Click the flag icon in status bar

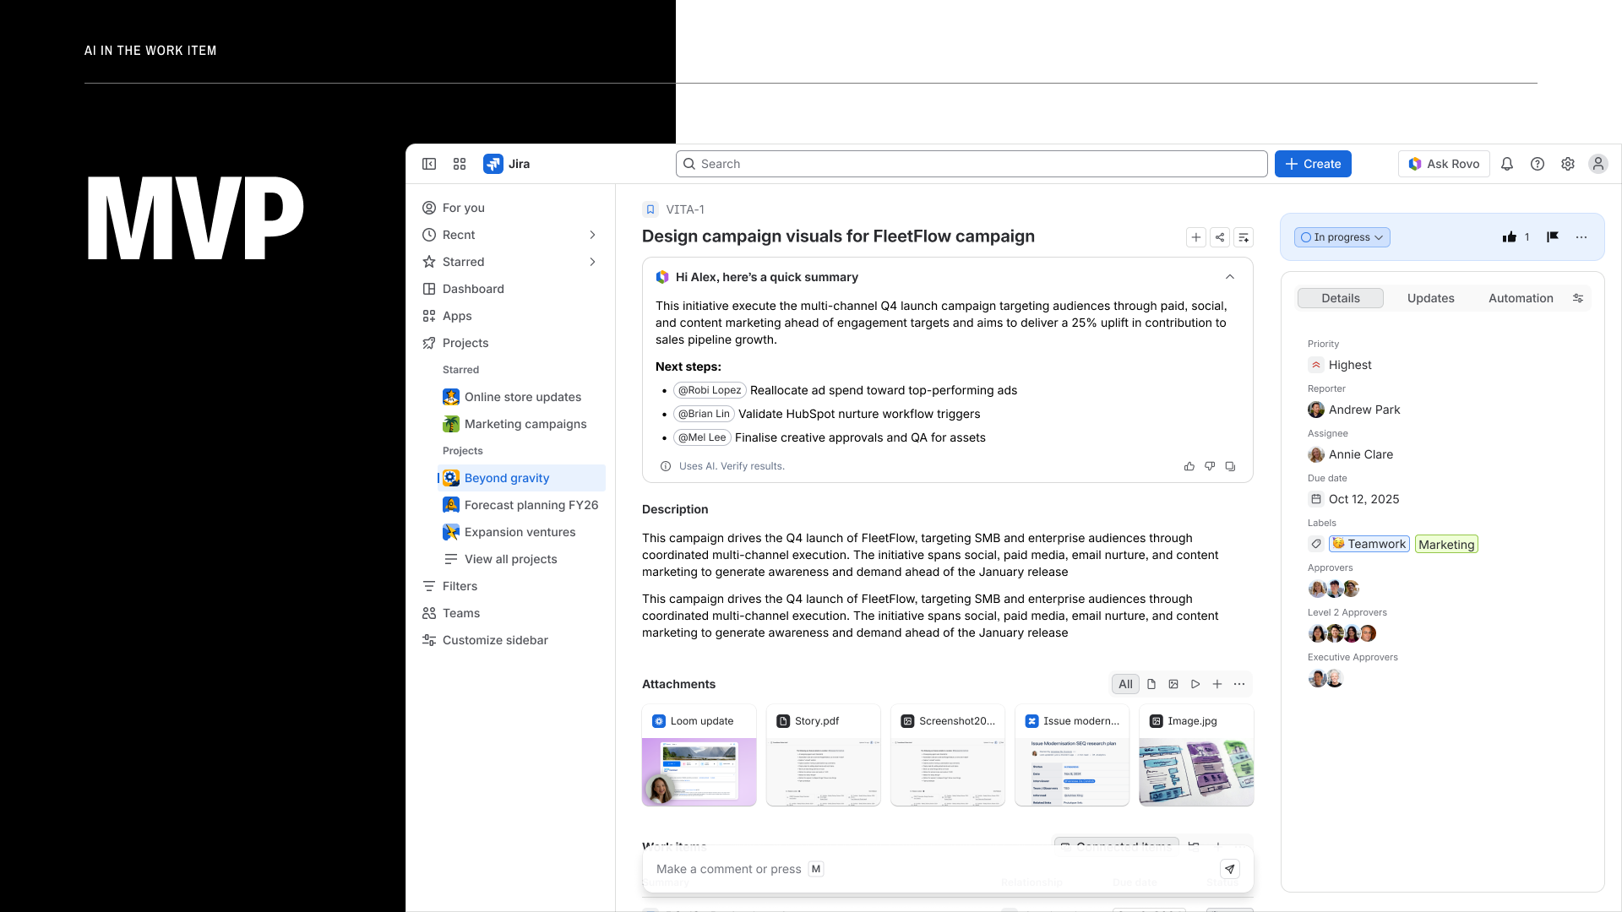(1553, 237)
